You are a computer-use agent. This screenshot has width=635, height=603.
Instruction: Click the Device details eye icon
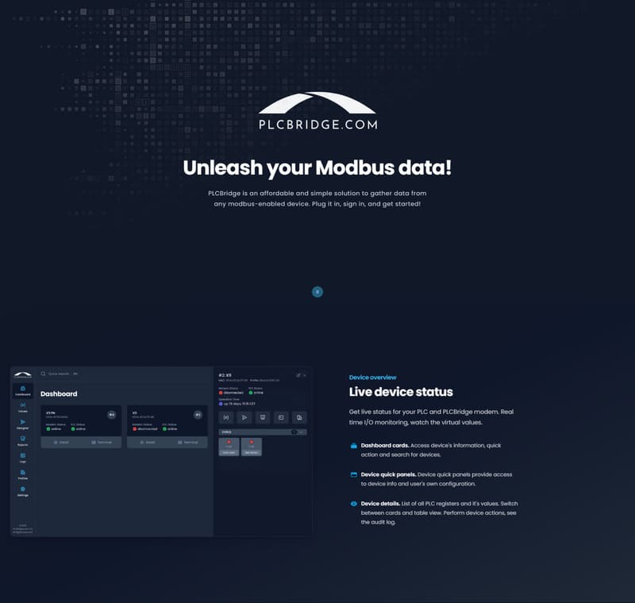tap(353, 504)
